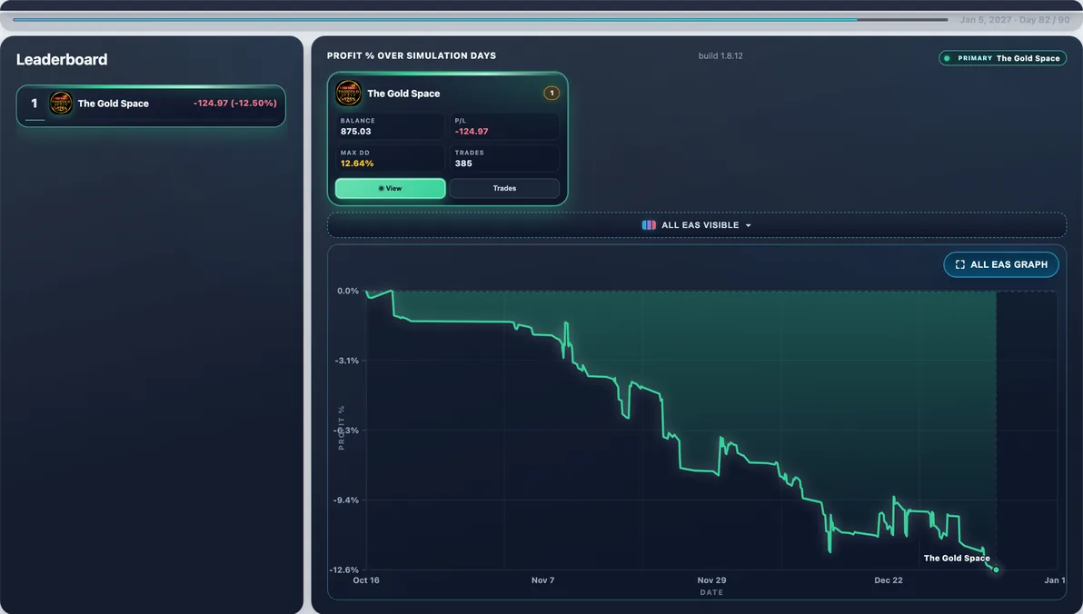This screenshot has height=614, width=1083.
Task: Click The Gold Space card title
Action: [403, 94]
